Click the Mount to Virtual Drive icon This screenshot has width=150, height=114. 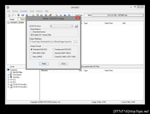[46, 15]
